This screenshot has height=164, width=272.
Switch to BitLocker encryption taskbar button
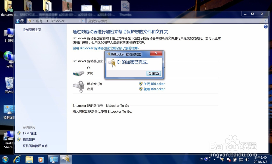coord(66,159)
